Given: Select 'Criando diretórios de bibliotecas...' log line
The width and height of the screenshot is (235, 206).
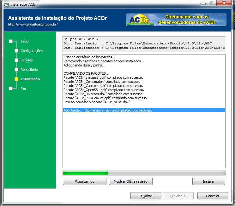Looking at the screenshot, I should [90, 57].
